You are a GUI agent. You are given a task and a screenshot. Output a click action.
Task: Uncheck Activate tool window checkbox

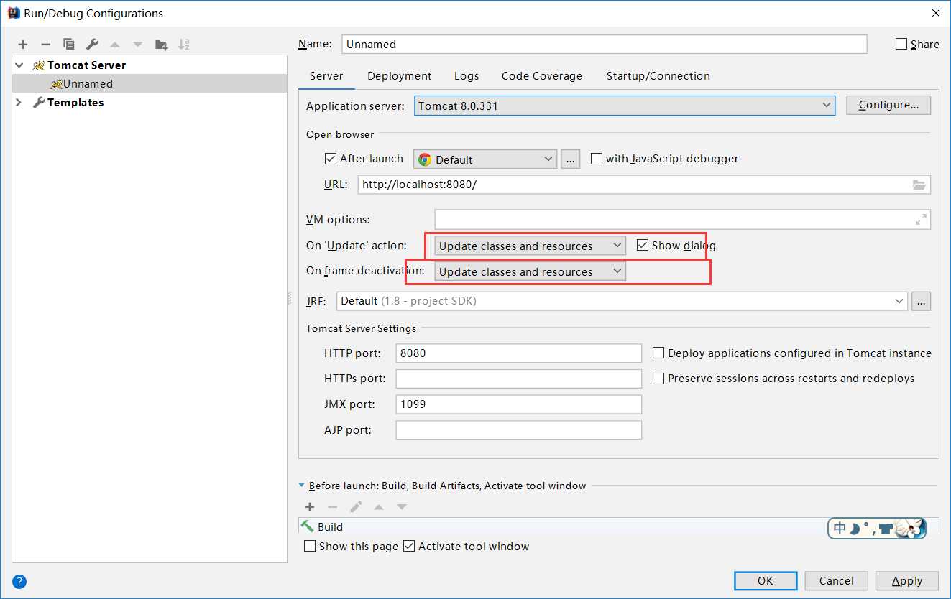click(409, 546)
